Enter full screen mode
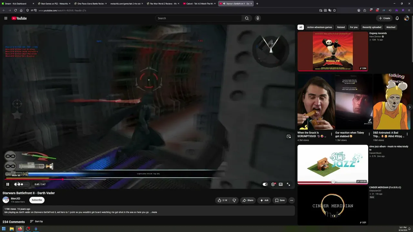The width and height of the screenshot is (413, 232). pos(288,184)
